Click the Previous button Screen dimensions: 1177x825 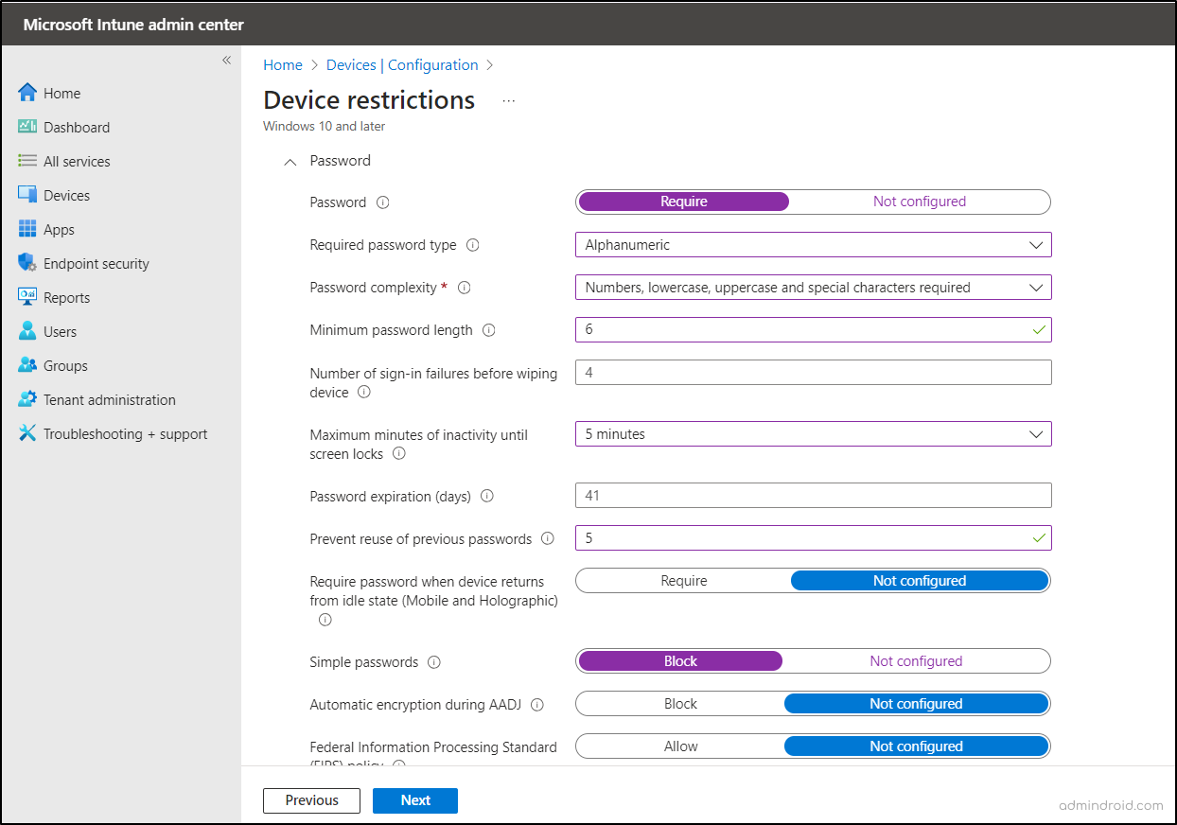[x=311, y=800]
